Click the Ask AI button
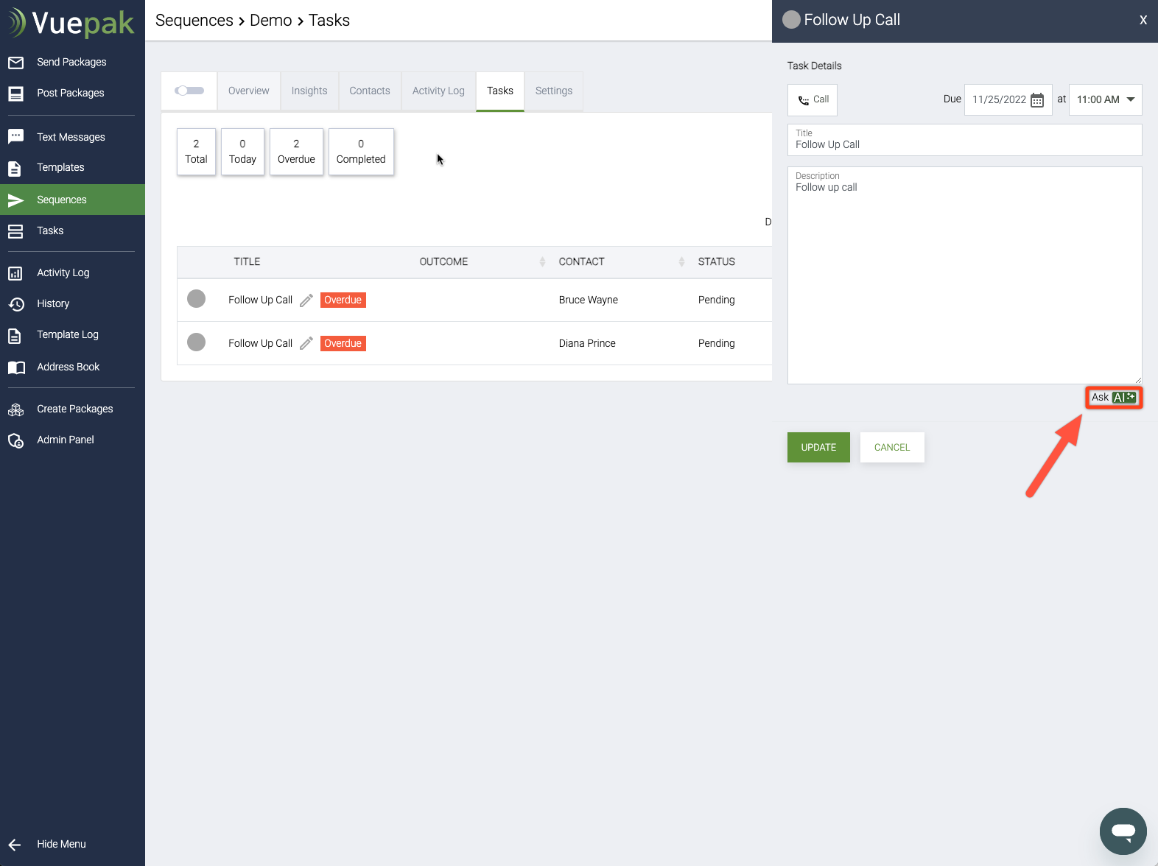 pos(1113,398)
